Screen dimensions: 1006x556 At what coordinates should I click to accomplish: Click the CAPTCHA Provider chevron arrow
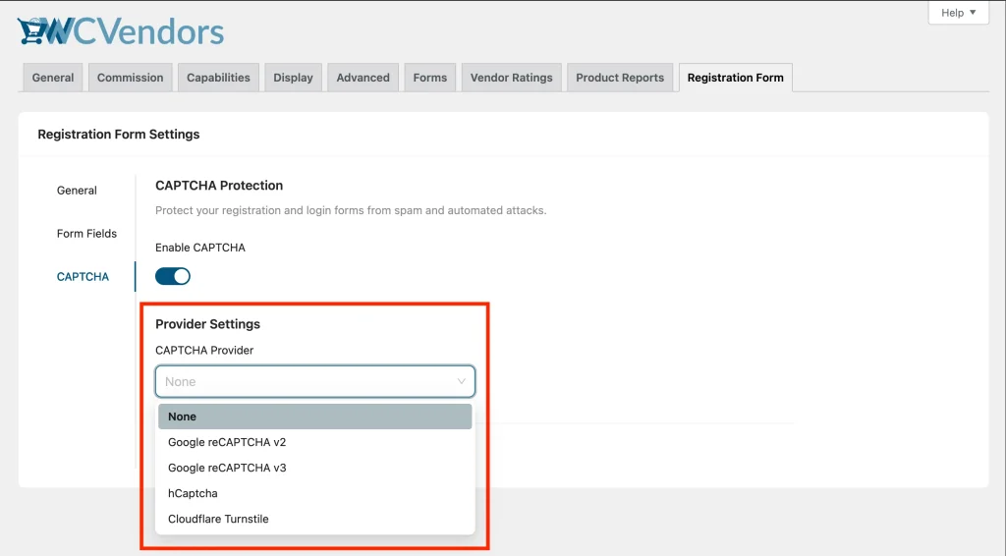click(x=462, y=381)
